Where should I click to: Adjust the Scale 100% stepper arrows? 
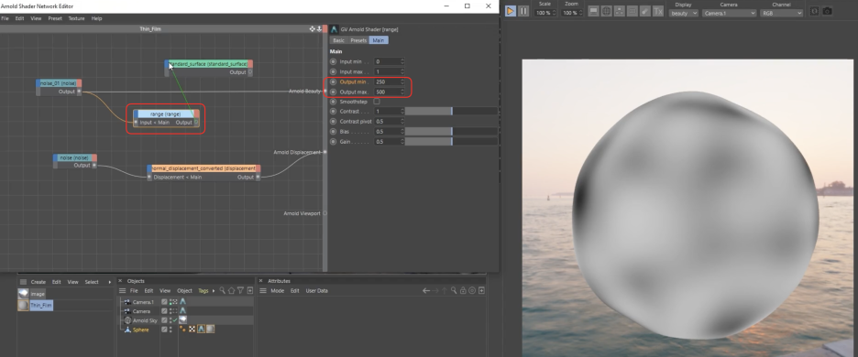point(555,13)
